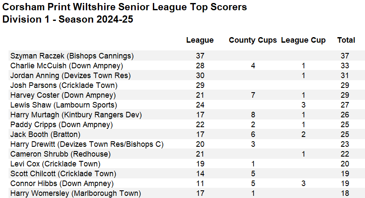Click the County Cups column header
The width and height of the screenshot is (365, 198).
click(x=253, y=40)
